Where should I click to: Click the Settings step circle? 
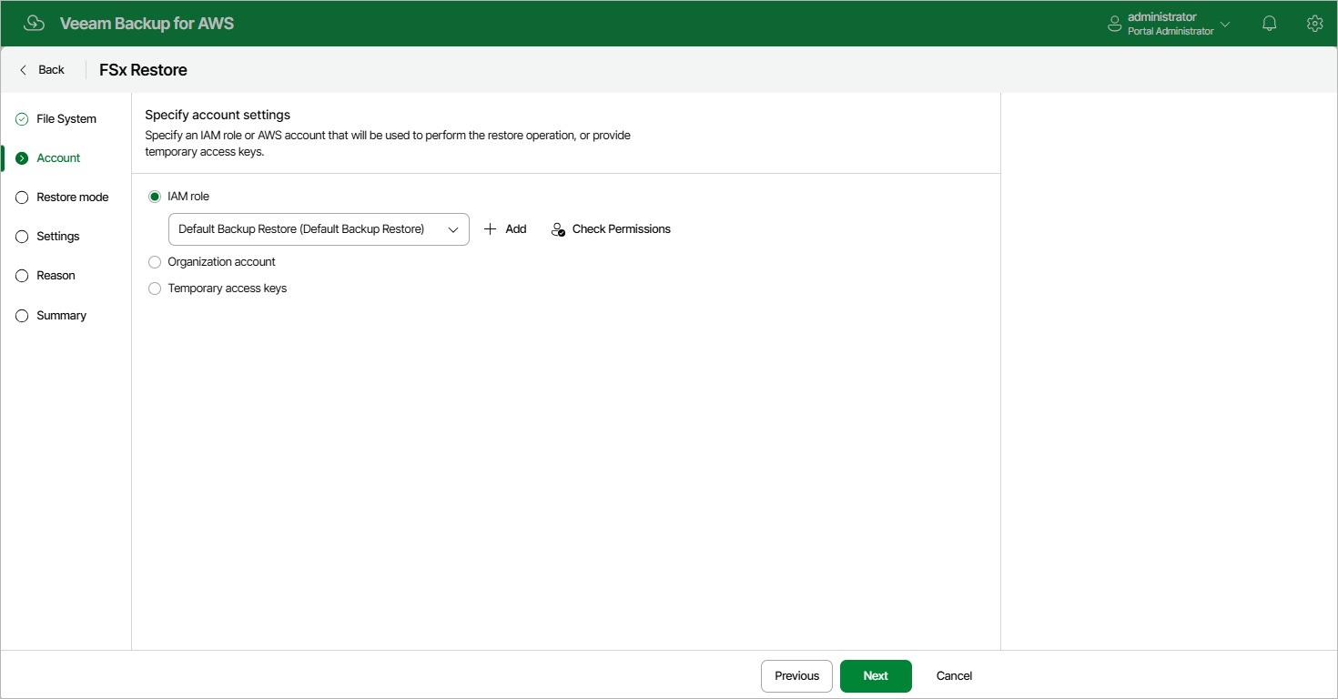[22, 237]
